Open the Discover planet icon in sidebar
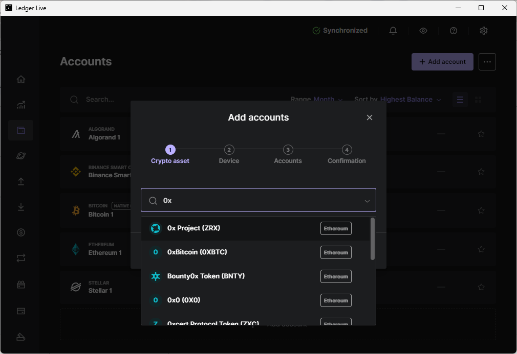Image resolution: width=517 pixels, height=354 pixels. pos(21,156)
